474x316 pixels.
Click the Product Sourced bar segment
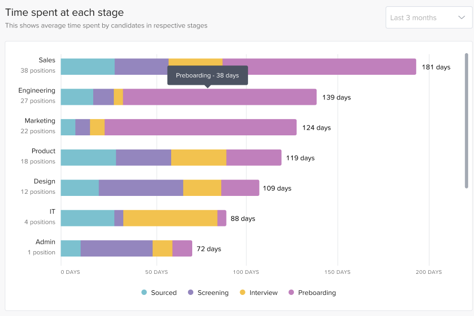(x=88, y=157)
